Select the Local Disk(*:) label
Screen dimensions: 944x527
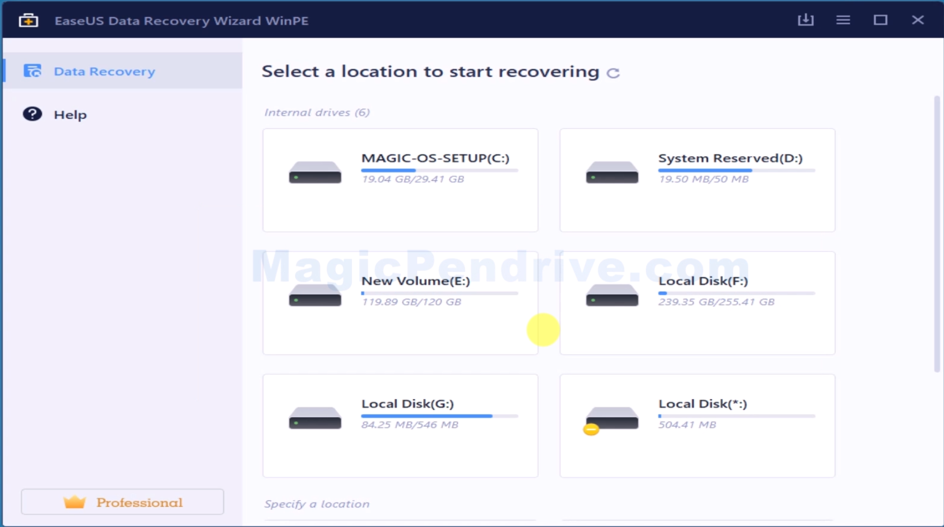(x=703, y=404)
